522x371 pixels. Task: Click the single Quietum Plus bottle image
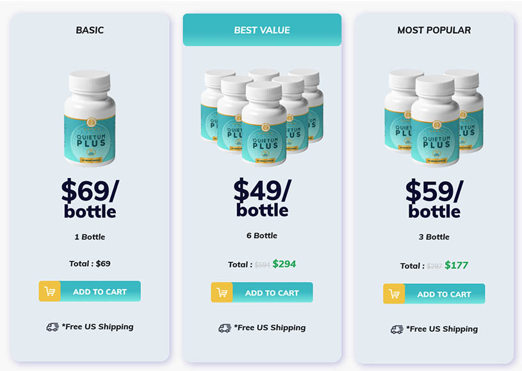coord(90,118)
